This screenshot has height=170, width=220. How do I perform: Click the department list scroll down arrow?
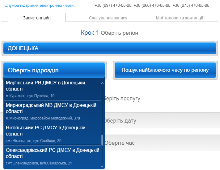click(x=102, y=166)
